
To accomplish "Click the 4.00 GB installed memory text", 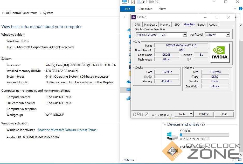I will pos(62,71).
